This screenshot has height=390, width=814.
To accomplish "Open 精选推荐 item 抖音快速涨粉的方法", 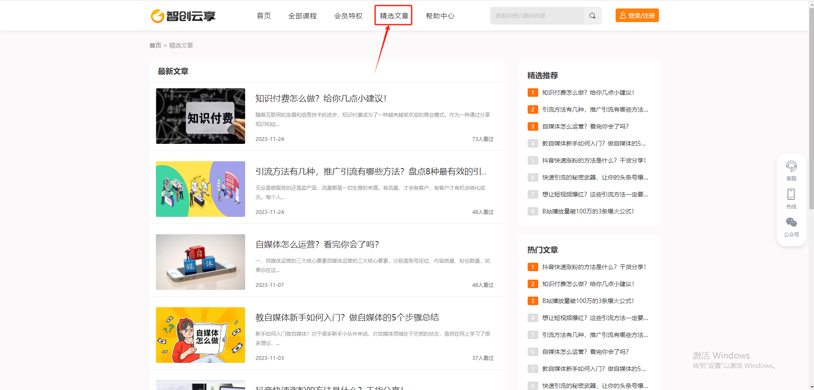I will coord(594,160).
